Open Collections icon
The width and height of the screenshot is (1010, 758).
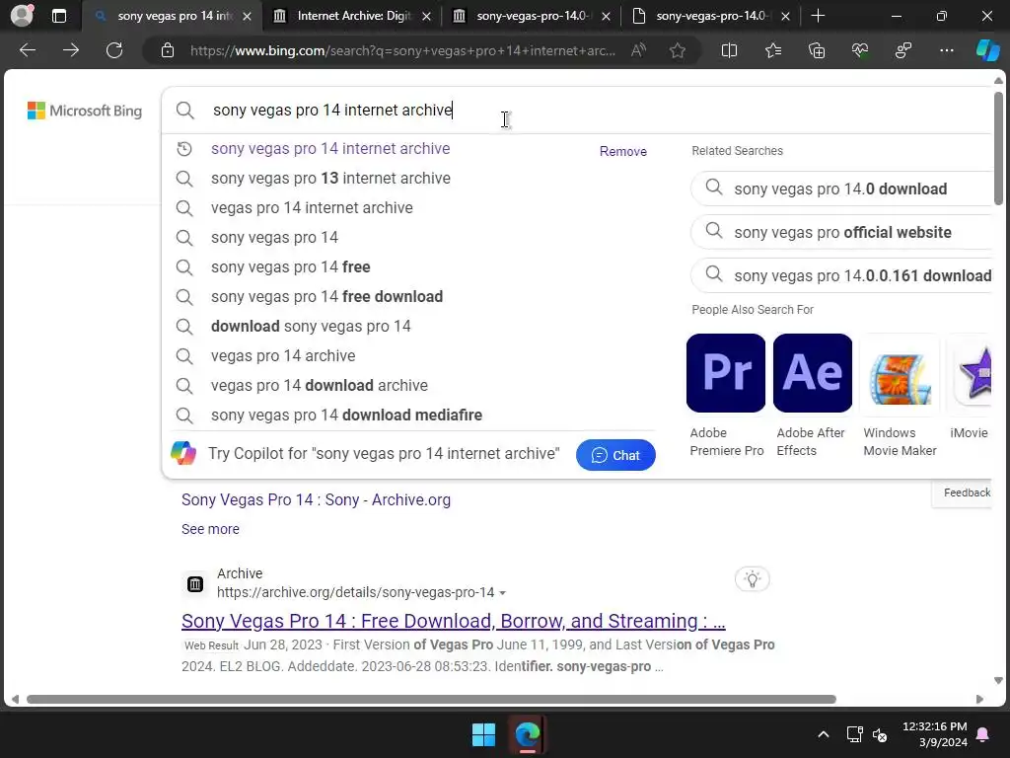pos(816,50)
